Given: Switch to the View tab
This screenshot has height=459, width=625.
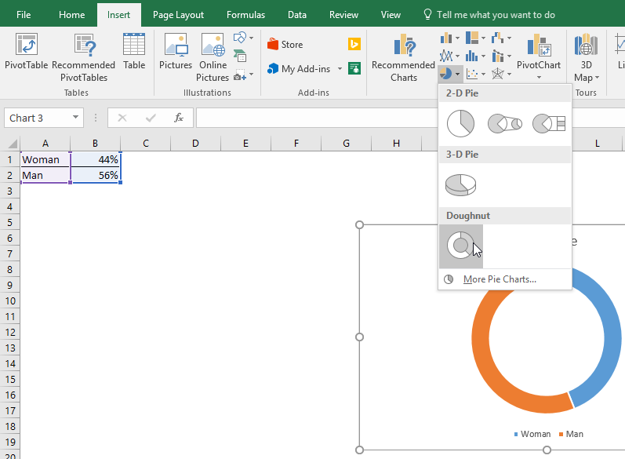Looking at the screenshot, I should (x=391, y=15).
